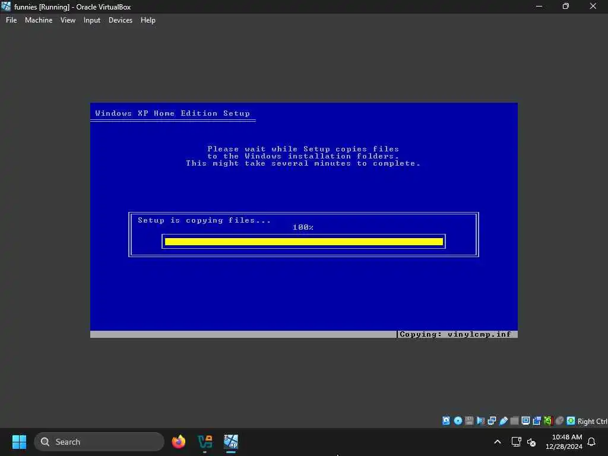Open the Windows Start menu
This screenshot has height=456, width=608.
[x=19, y=442]
